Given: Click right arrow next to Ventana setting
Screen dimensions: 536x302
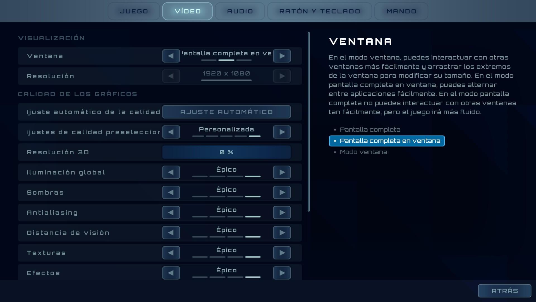Looking at the screenshot, I should pyautogui.click(x=282, y=56).
